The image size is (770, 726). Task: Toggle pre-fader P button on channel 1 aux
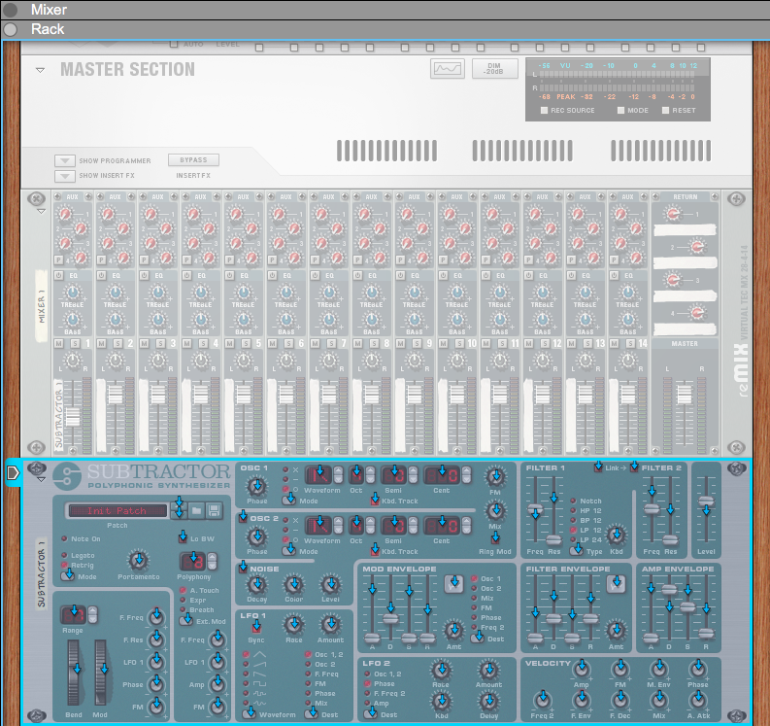58,260
